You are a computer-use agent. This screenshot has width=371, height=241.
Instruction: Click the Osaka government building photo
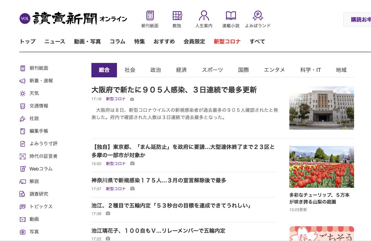(x=322, y=108)
